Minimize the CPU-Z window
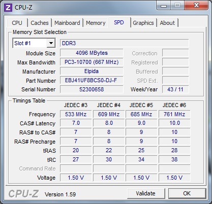The height and width of the screenshot is (204, 212). 164,6
